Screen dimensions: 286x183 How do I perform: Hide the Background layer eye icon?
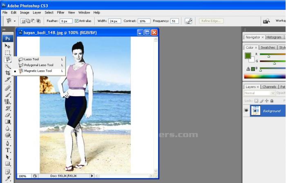pyautogui.click(x=246, y=111)
